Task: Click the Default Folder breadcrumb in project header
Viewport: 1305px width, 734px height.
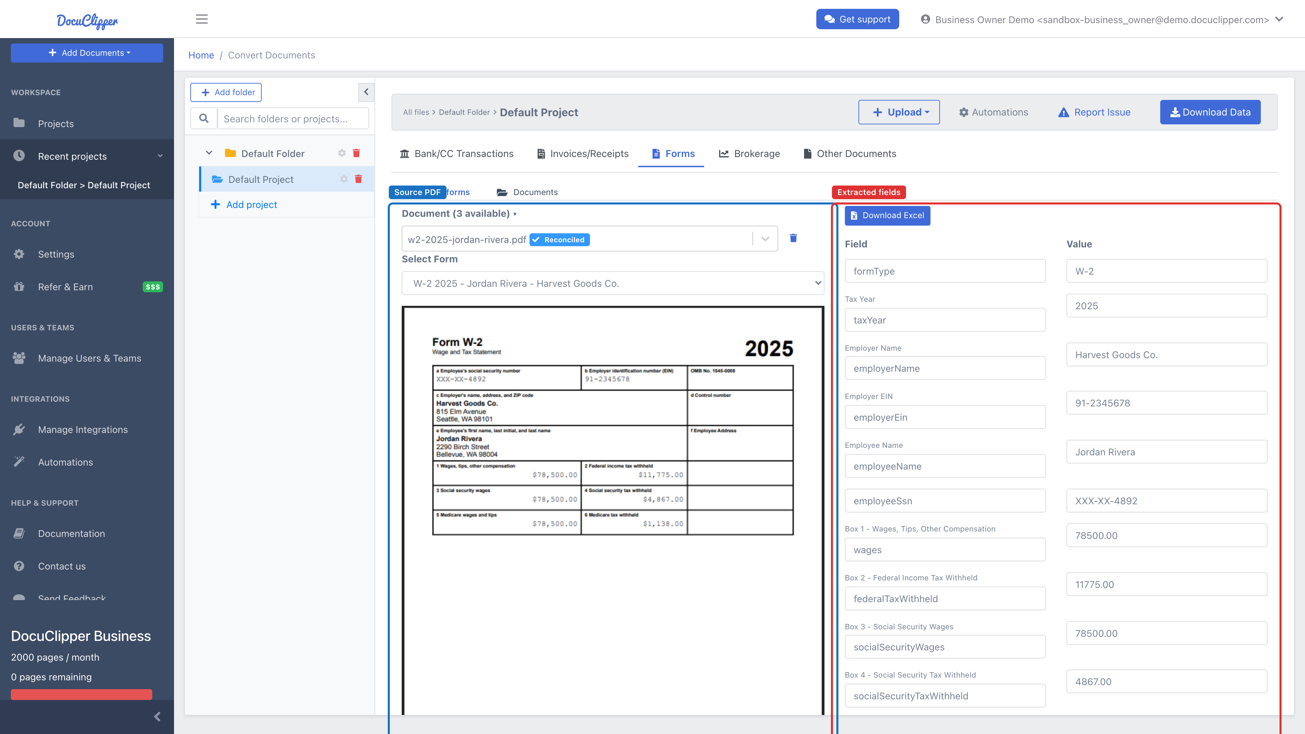Action: [x=464, y=112]
